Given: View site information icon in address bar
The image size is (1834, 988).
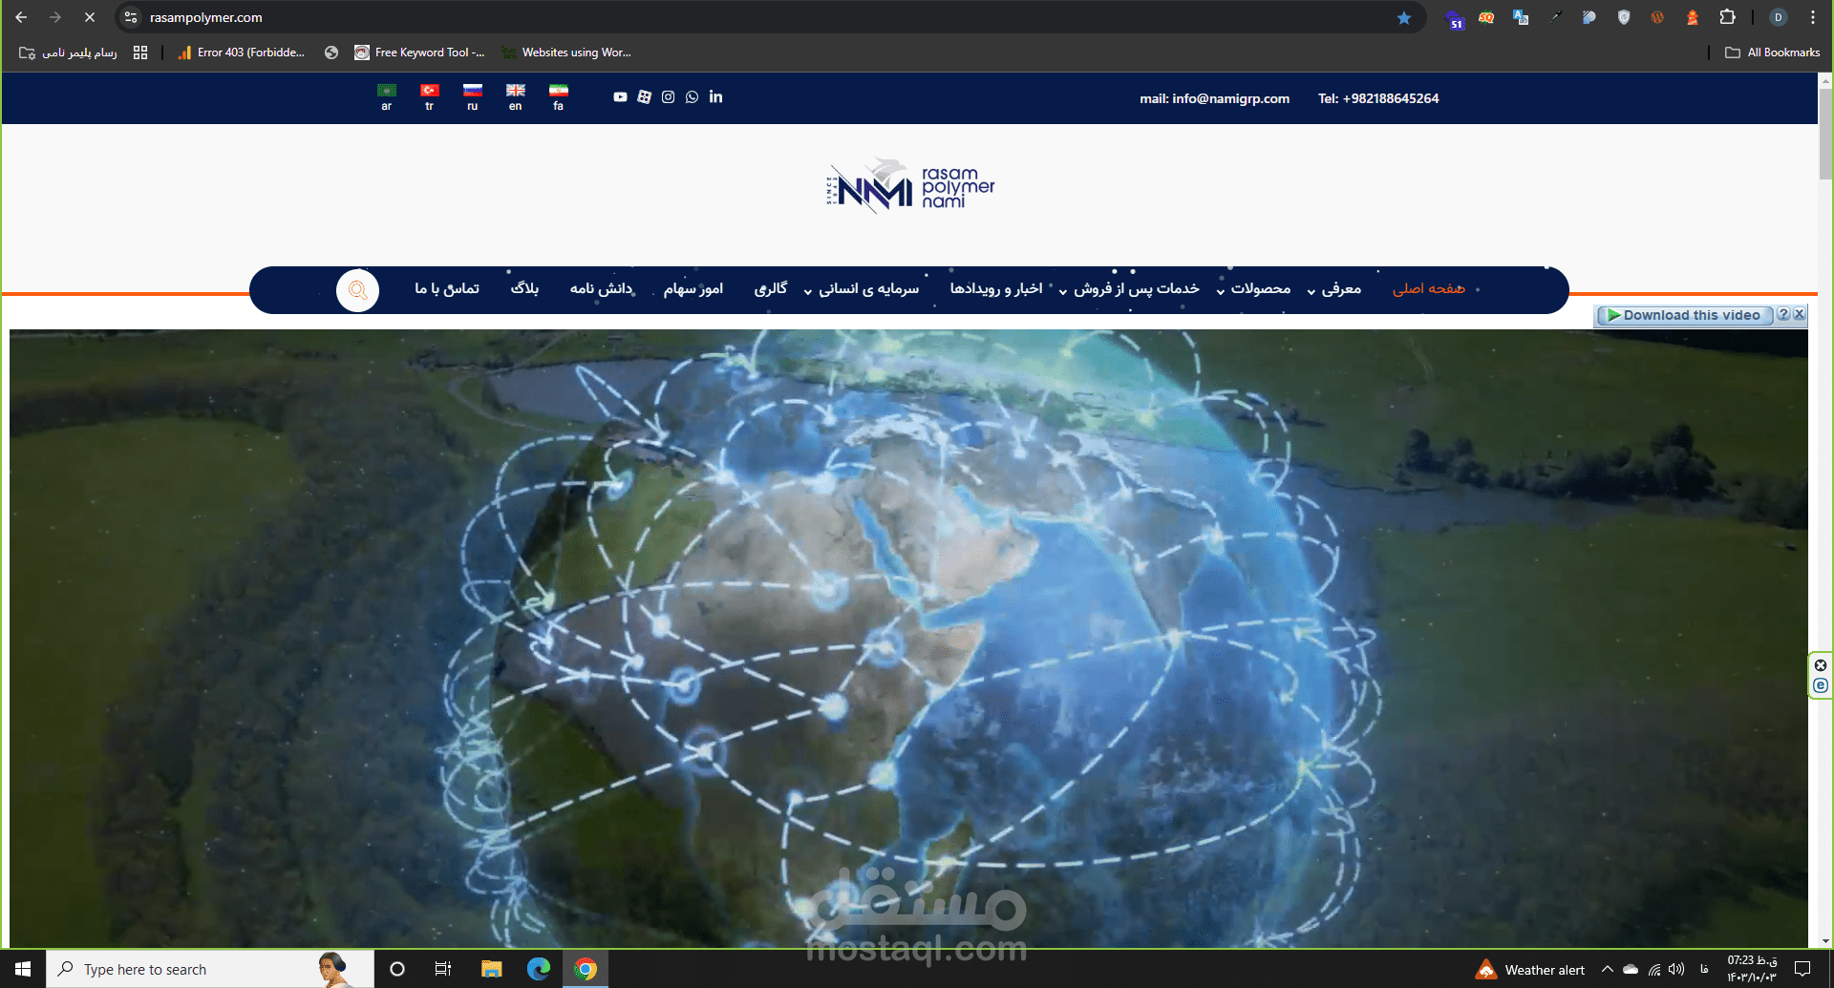Looking at the screenshot, I should point(131,17).
